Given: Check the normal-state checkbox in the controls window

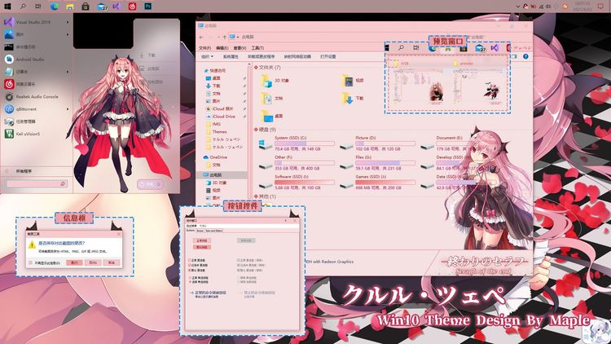Looking at the screenshot, I should (x=190, y=260).
